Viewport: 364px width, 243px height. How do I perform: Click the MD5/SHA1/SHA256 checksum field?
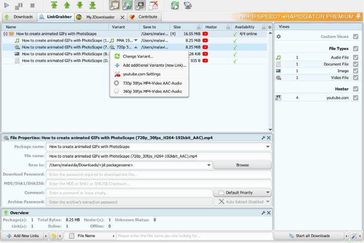pos(159,184)
